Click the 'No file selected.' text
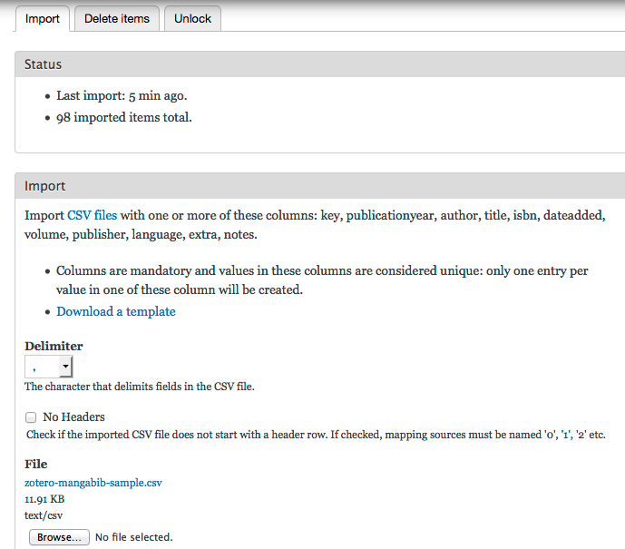Screen dimensions: 625x549 pos(133,537)
